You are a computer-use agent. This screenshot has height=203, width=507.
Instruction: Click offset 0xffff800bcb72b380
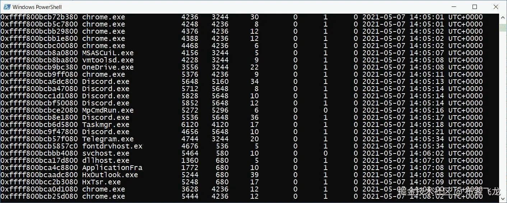coord(39,17)
